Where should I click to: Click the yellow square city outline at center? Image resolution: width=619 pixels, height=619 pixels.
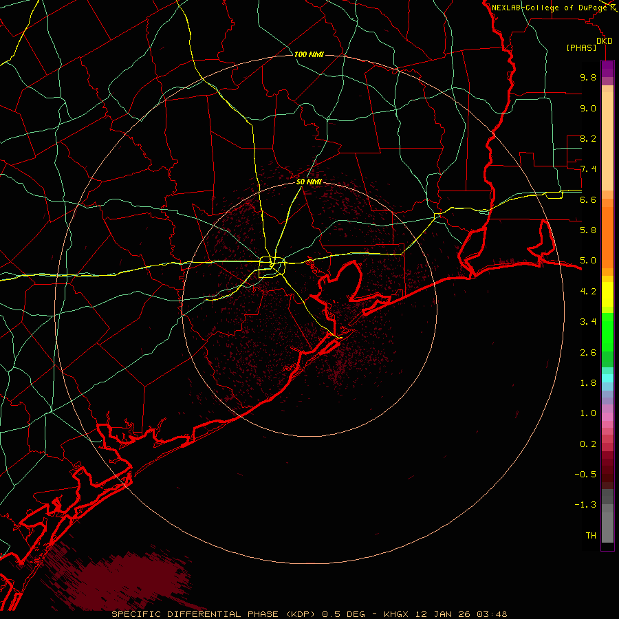coord(272,268)
